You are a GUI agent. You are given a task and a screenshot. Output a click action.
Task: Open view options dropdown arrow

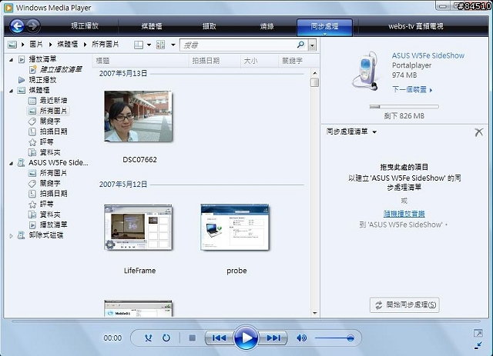pyautogui.click(x=173, y=45)
